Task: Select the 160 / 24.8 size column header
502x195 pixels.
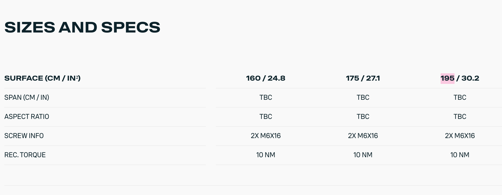Action: click(266, 78)
